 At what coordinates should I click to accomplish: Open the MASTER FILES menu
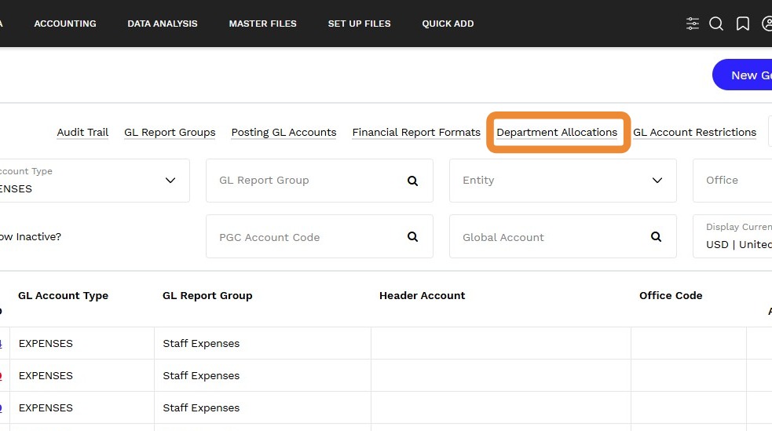[x=262, y=24]
